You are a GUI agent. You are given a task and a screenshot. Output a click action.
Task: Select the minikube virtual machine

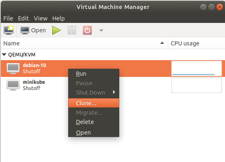click(113, 85)
